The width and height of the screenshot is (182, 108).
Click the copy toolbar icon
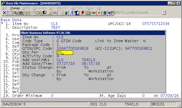point(16,13)
